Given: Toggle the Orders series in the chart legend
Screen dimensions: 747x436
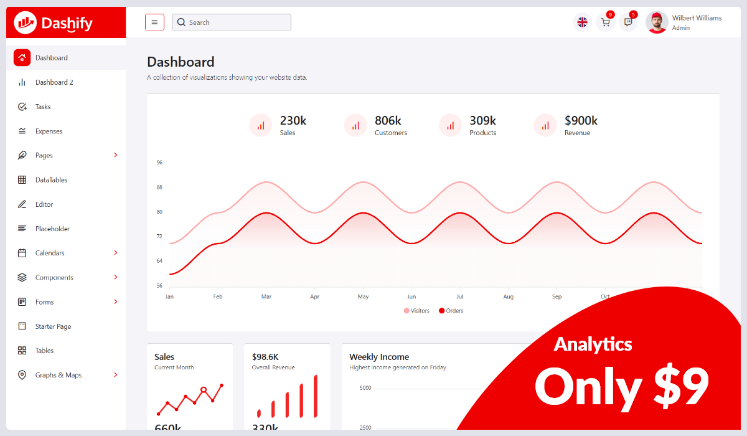Looking at the screenshot, I should tap(451, 310).
